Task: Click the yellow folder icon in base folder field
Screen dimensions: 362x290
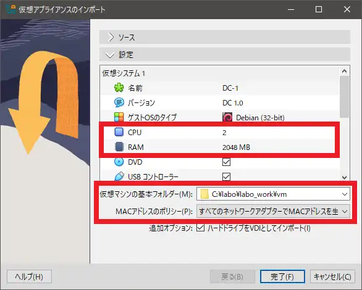Action: point(204,194)
